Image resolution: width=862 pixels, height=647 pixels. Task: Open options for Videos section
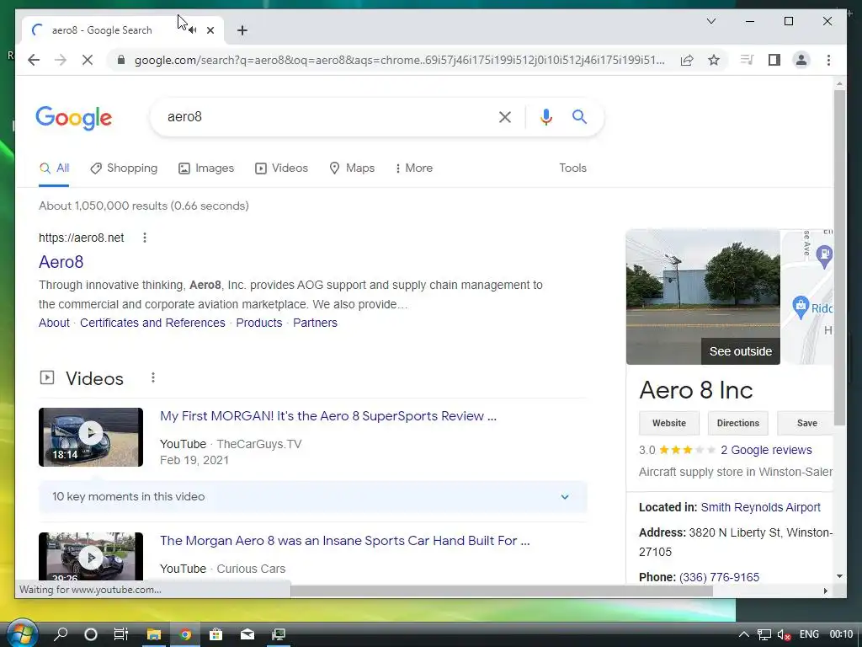click(153, 378)
